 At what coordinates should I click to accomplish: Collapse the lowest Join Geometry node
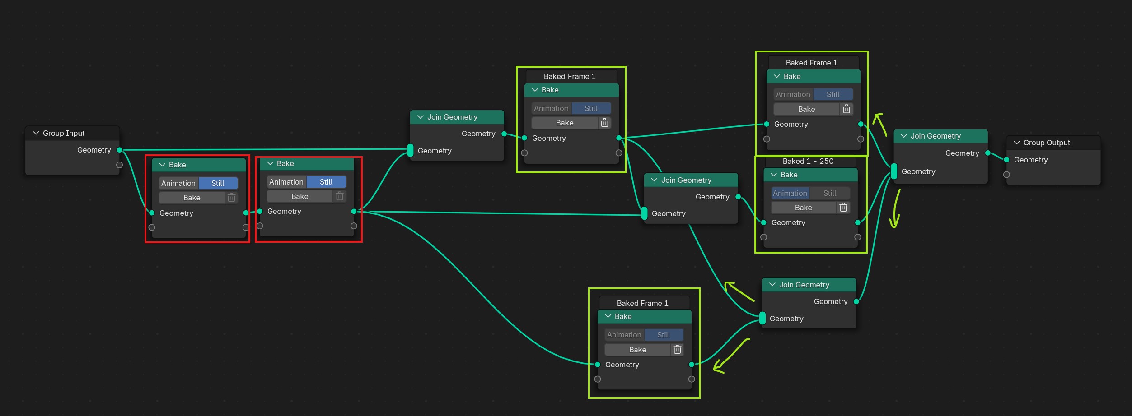(x=772, y=285)
